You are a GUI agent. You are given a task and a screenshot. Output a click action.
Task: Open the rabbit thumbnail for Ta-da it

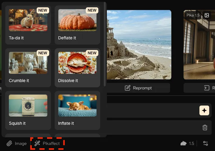pyautogui.click(x=28, y=20)
